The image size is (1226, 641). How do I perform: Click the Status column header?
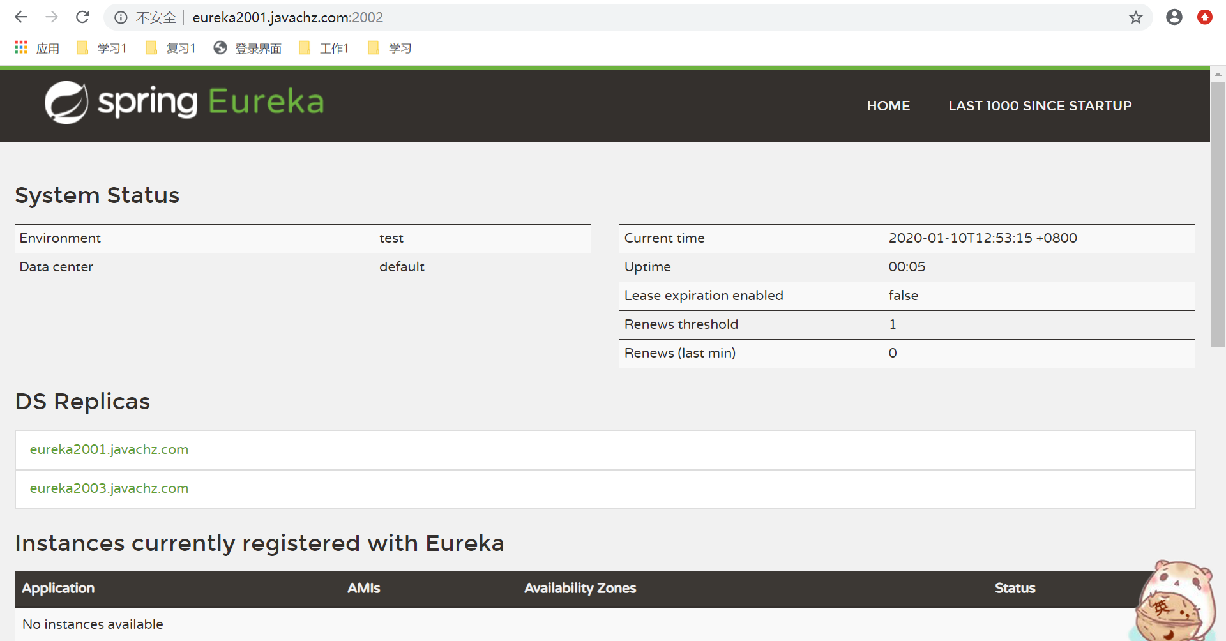tap(1015, 588)
